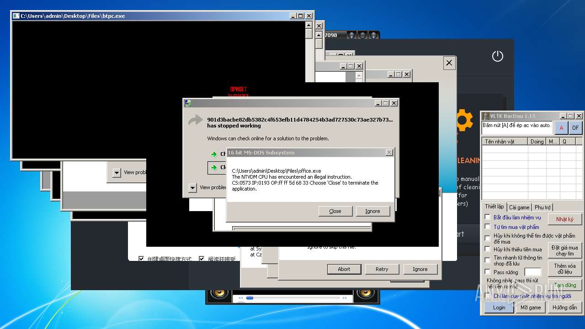The image size is (585, 329).
Task: Click the last round button after 7098
Action: [373, 35]
